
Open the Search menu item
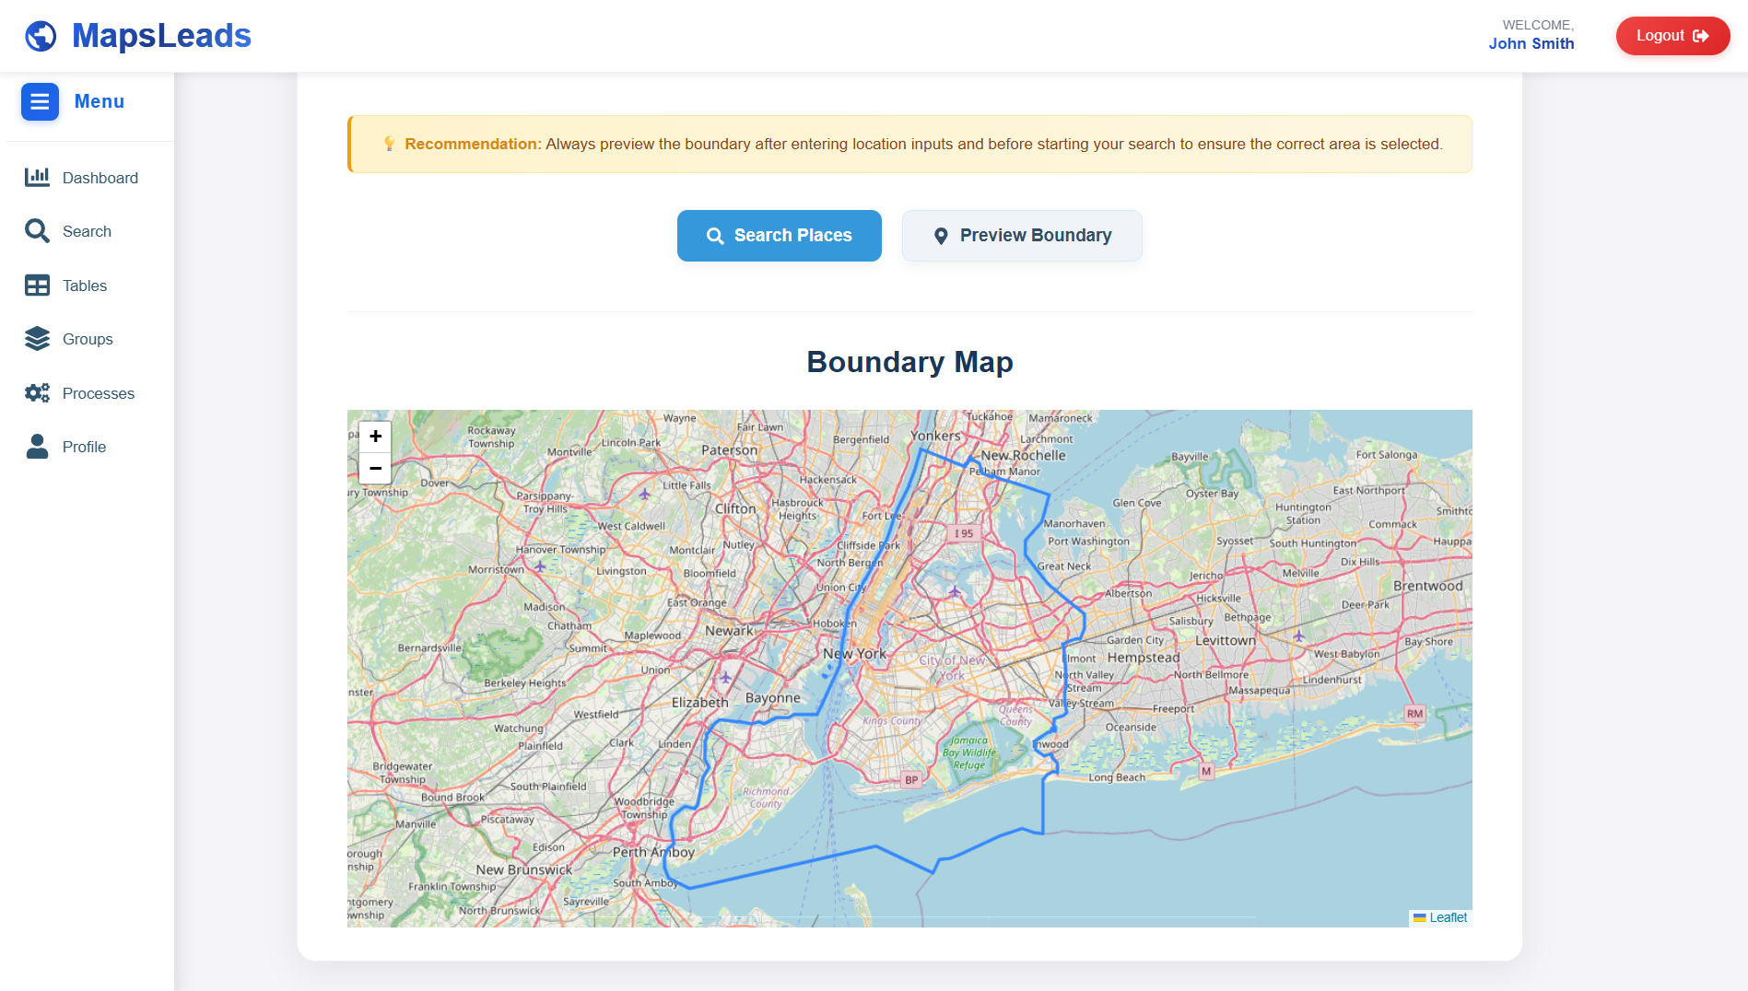click(x=90, y=231)
